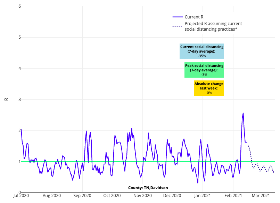Click the lowest R dip before Jan 2021

pyautogui.click(x=198, y=183)
